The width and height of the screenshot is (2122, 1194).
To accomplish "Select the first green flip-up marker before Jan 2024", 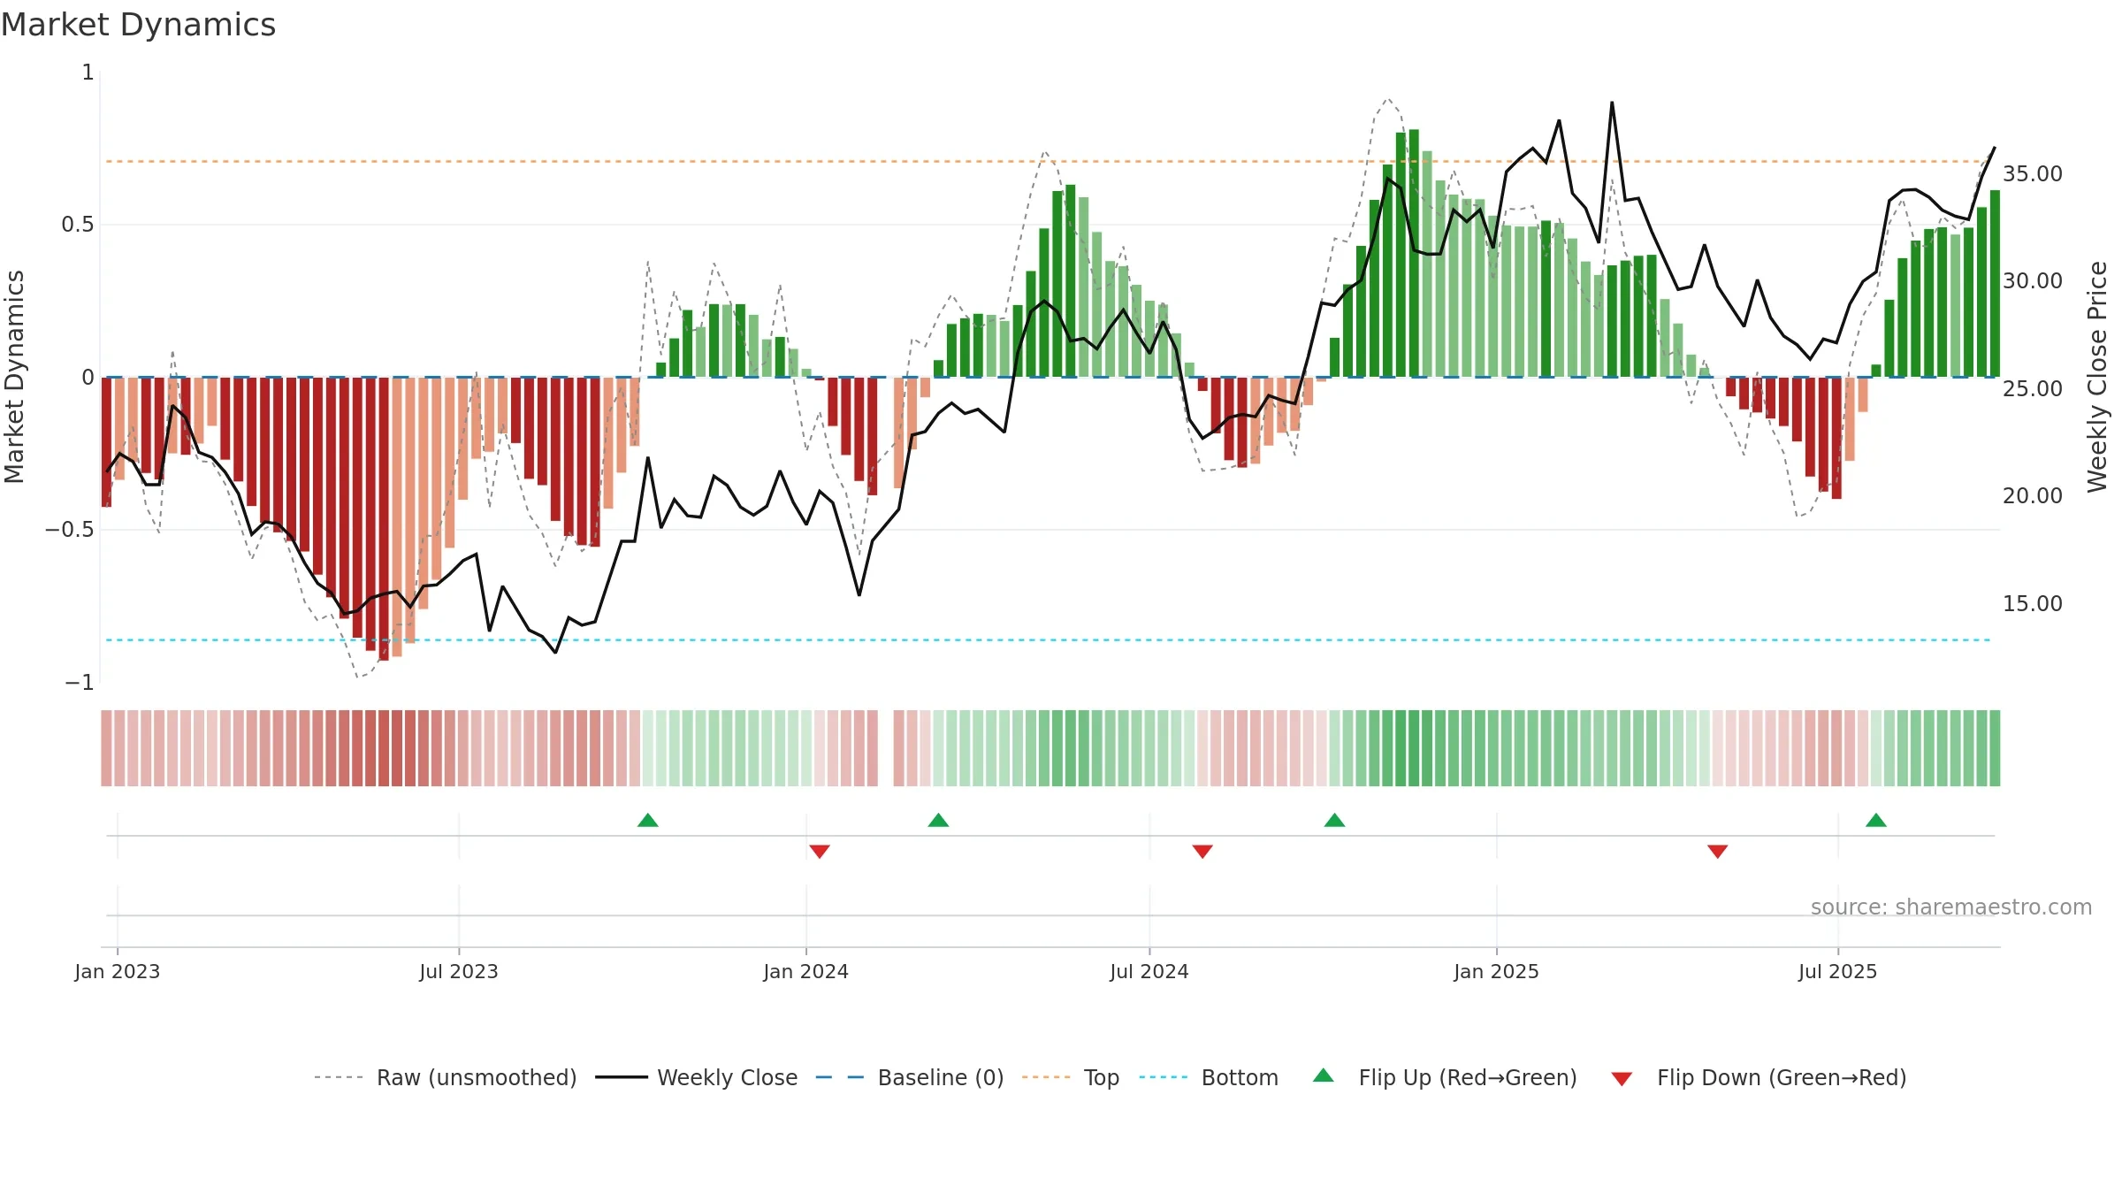I will coord(648,820).
